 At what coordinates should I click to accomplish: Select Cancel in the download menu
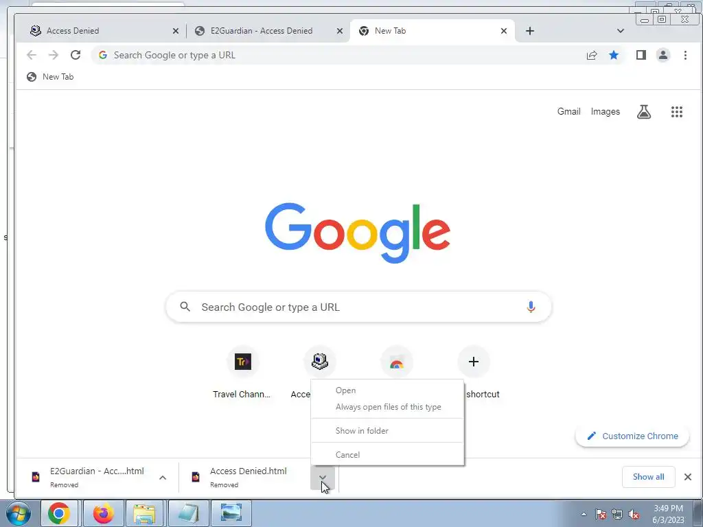pyautogui.click(x=387, y=455)
